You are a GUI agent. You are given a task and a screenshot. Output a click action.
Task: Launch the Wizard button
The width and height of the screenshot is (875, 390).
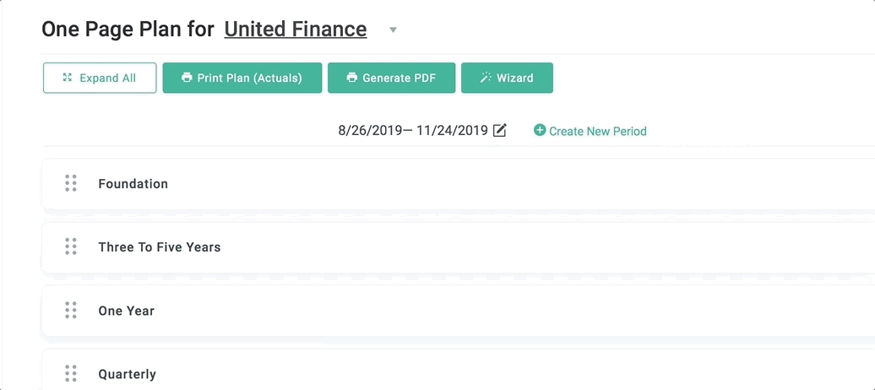coord(507,78)
